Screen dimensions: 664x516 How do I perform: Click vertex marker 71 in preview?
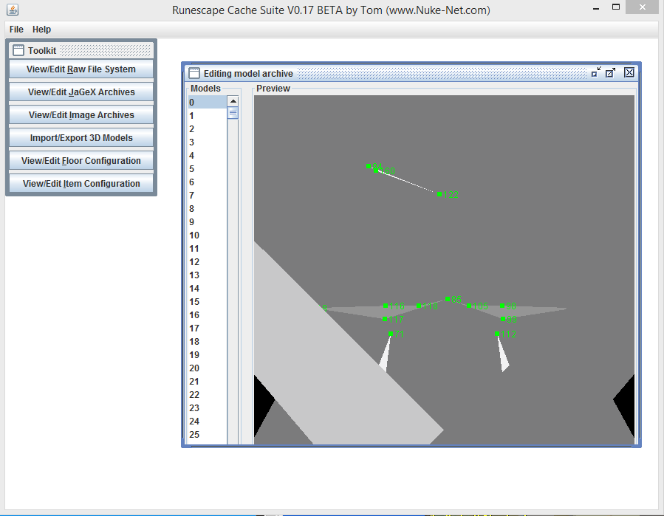(391, 334)
